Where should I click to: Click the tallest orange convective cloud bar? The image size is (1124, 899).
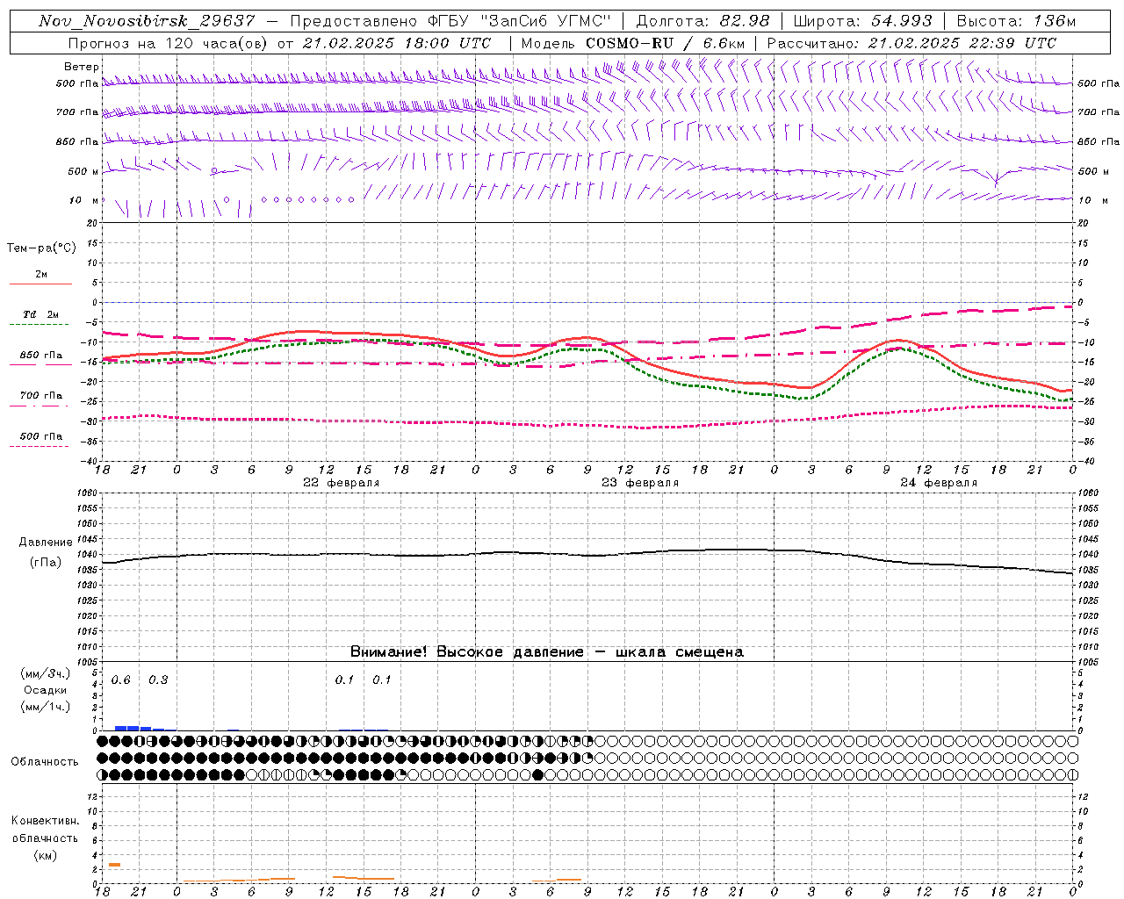pyautogui.click(x=114, y=865)
